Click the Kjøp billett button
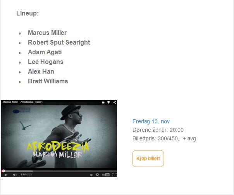This screenshot has width=234, height=195. click(148, 159)
